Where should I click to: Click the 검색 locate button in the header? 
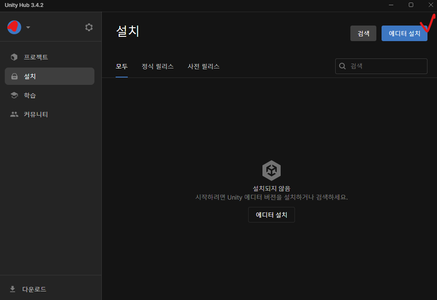point(363,33)
